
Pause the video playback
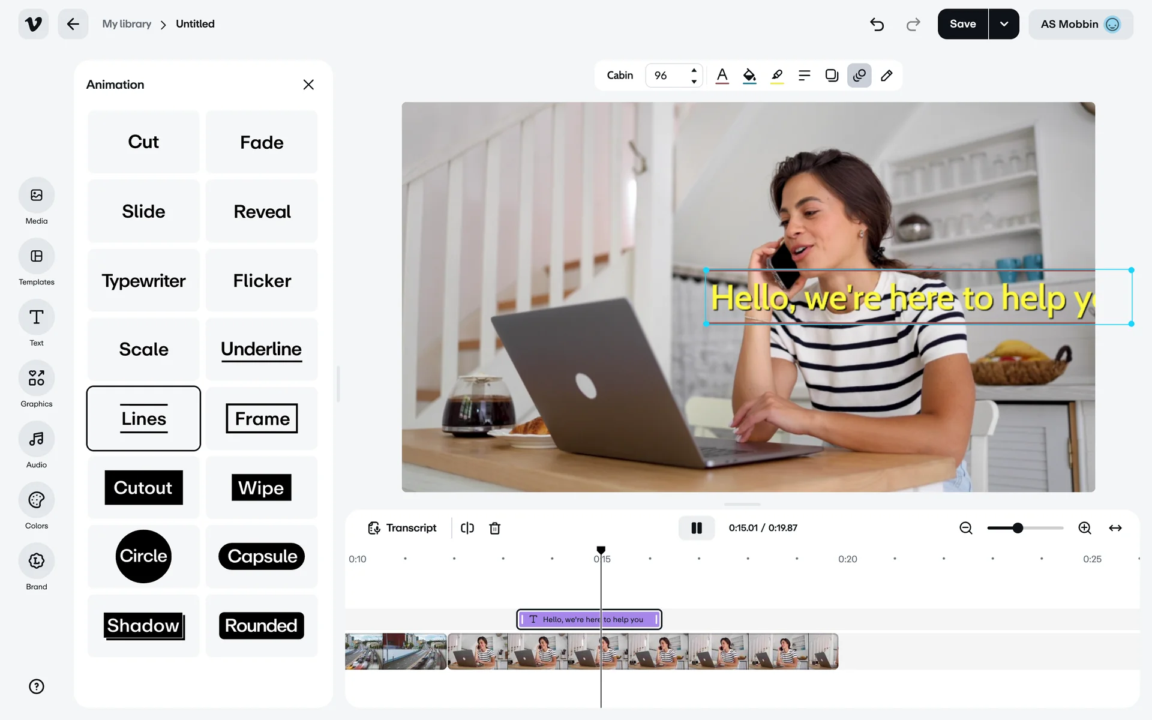[696, 528]
